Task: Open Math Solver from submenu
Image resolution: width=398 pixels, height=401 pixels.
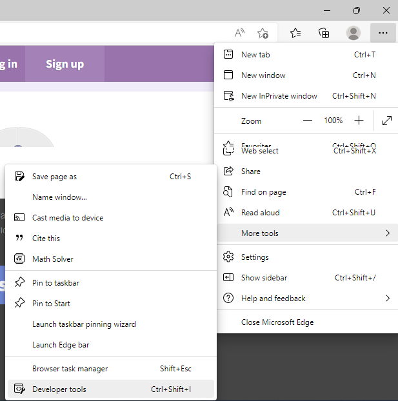Action: (111, 259)
